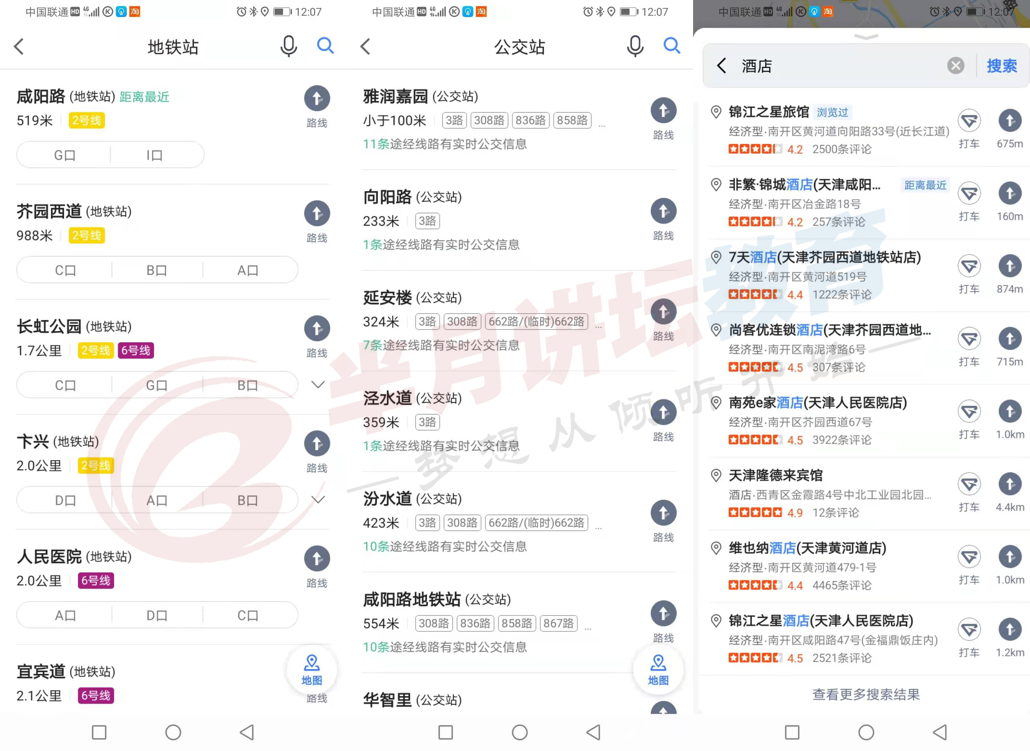Viewport: 1030px width, 751px height.
Task: Select A口 exit of 芥园西道 station
Action: click(x=248, y=270)
